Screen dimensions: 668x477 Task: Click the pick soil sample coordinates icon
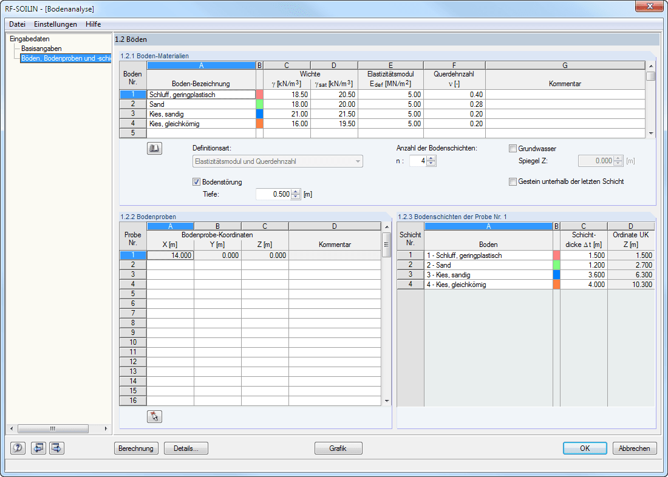pos(154,416)
